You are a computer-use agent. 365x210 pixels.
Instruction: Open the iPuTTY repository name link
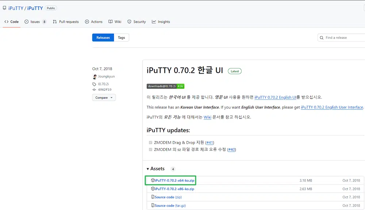pos(35,8)
